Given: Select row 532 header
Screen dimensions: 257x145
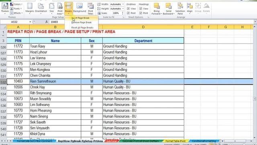Looking at the screenshot, I should coord(3,82).
